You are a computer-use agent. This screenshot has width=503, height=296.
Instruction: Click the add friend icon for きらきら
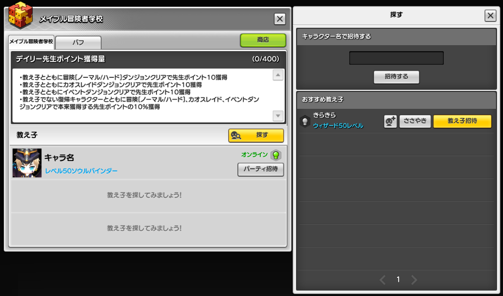click(391, 121)
